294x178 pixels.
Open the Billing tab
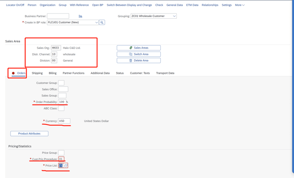pyautogui.click(x=52, y=73)
